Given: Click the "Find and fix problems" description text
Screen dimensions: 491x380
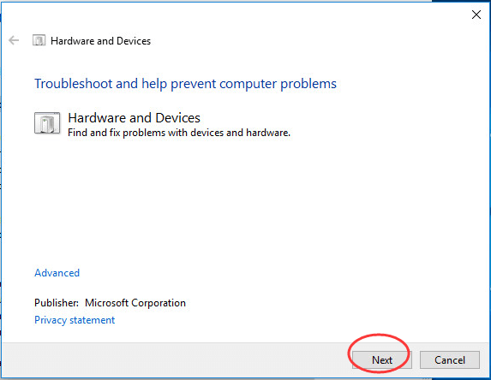Looking at the screenshot, I should click(x=179, y=133).
